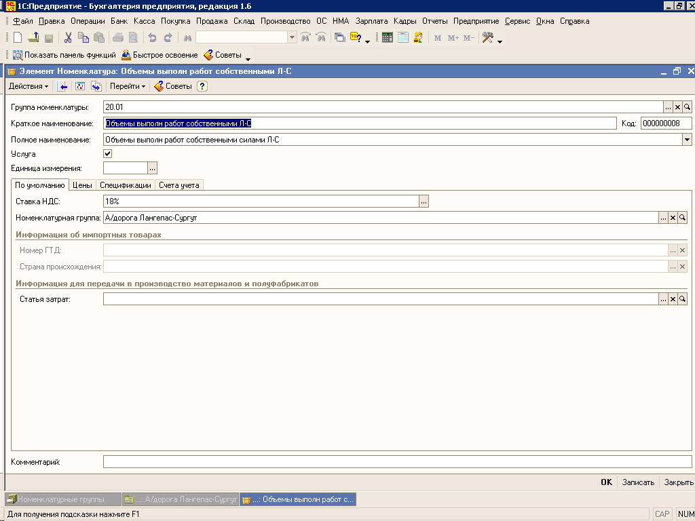Screen dimensions: 695x521
Task: Click the search magnifier for Группа номенклатуры
Action: click(x=687, y=107)
